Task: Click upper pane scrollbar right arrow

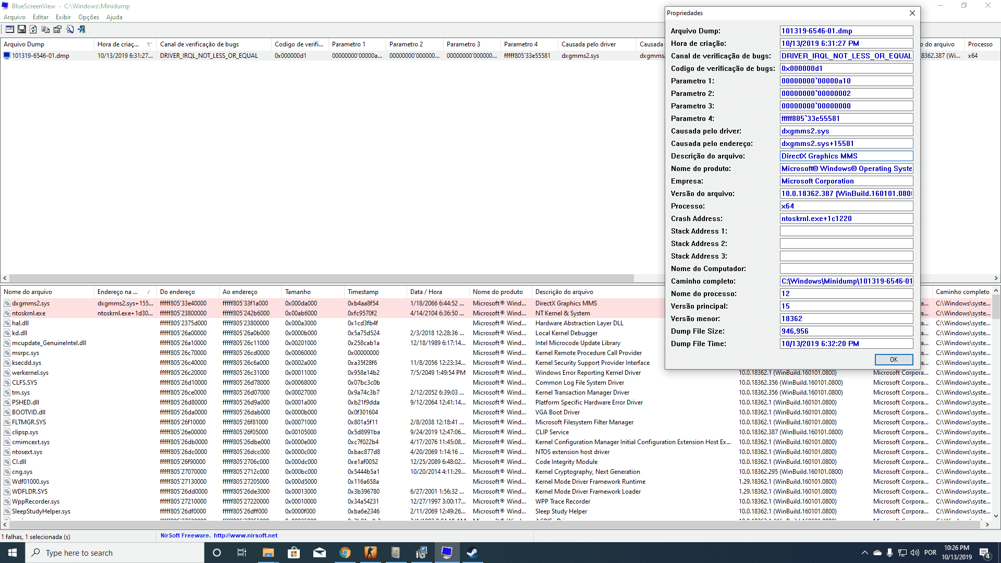Action: point(996,278)
